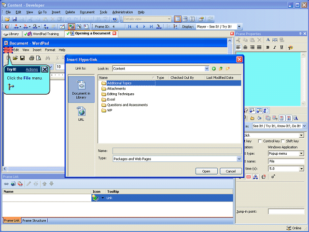Sort by Name column header

click(126, 78)
